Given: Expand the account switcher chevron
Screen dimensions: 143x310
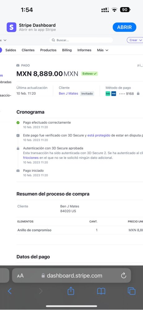Looking at the screenshot, I should tap(5, 40).
